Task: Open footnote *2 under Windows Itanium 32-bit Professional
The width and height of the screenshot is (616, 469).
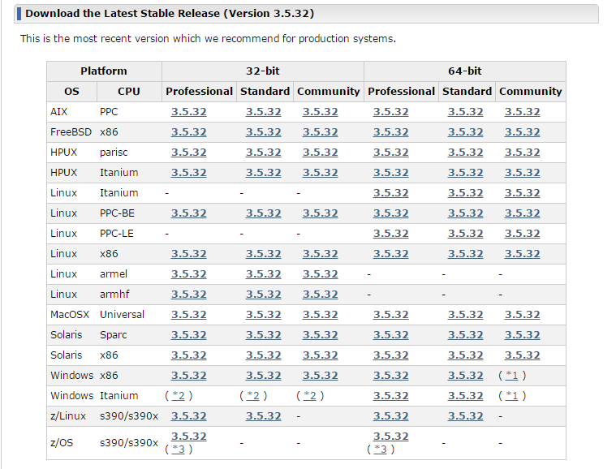Action: point(178,396)
